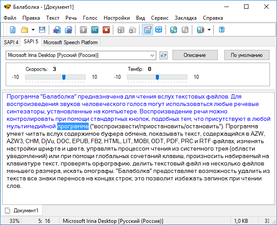This screenshot has width=277, height=225.
Task: Switch to the SAPI 4 tab
Action: coord(11,42)
